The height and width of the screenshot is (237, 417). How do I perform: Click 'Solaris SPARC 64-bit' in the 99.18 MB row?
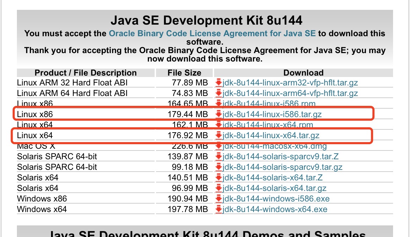pyautogui.click(x=57, y=167)
